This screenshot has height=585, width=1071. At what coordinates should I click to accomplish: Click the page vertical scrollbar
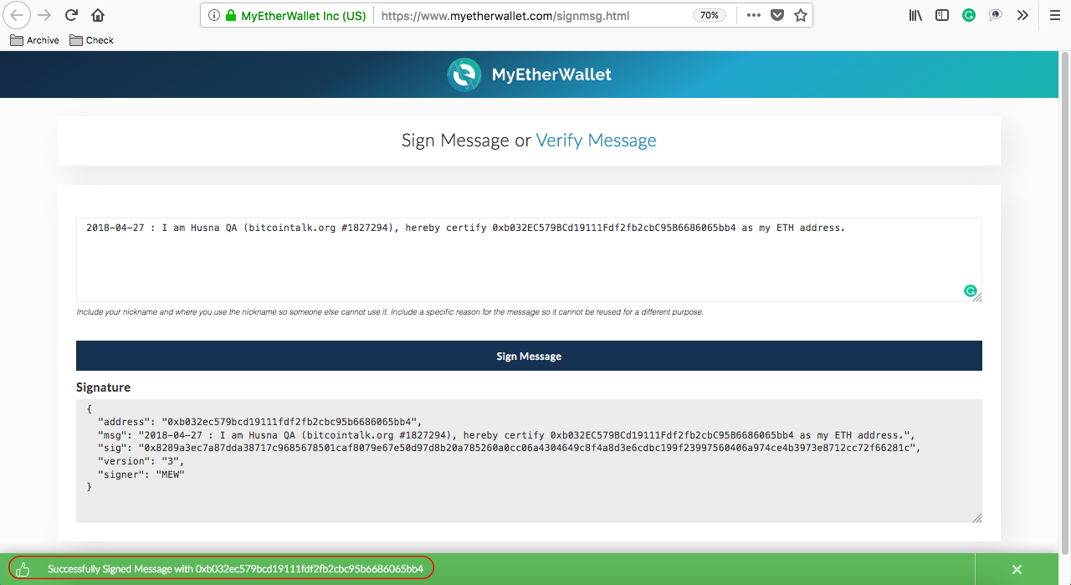pos(1064,301)
